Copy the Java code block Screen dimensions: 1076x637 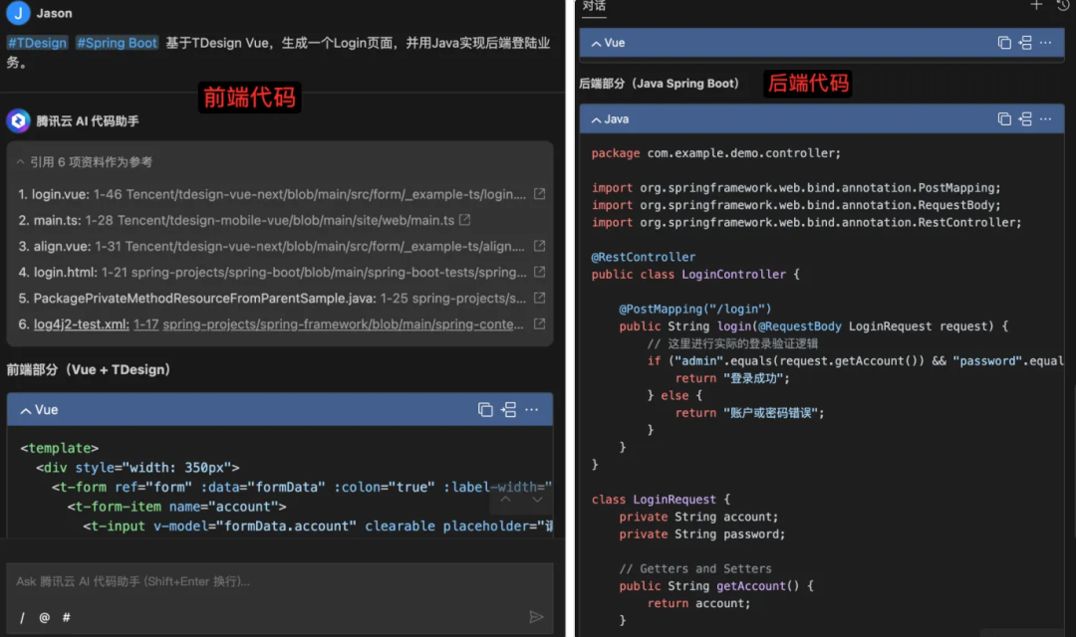coord(1004,119)
